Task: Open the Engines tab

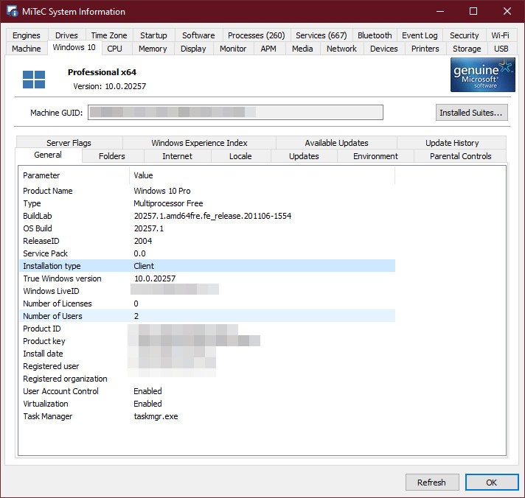Action: 26,35
